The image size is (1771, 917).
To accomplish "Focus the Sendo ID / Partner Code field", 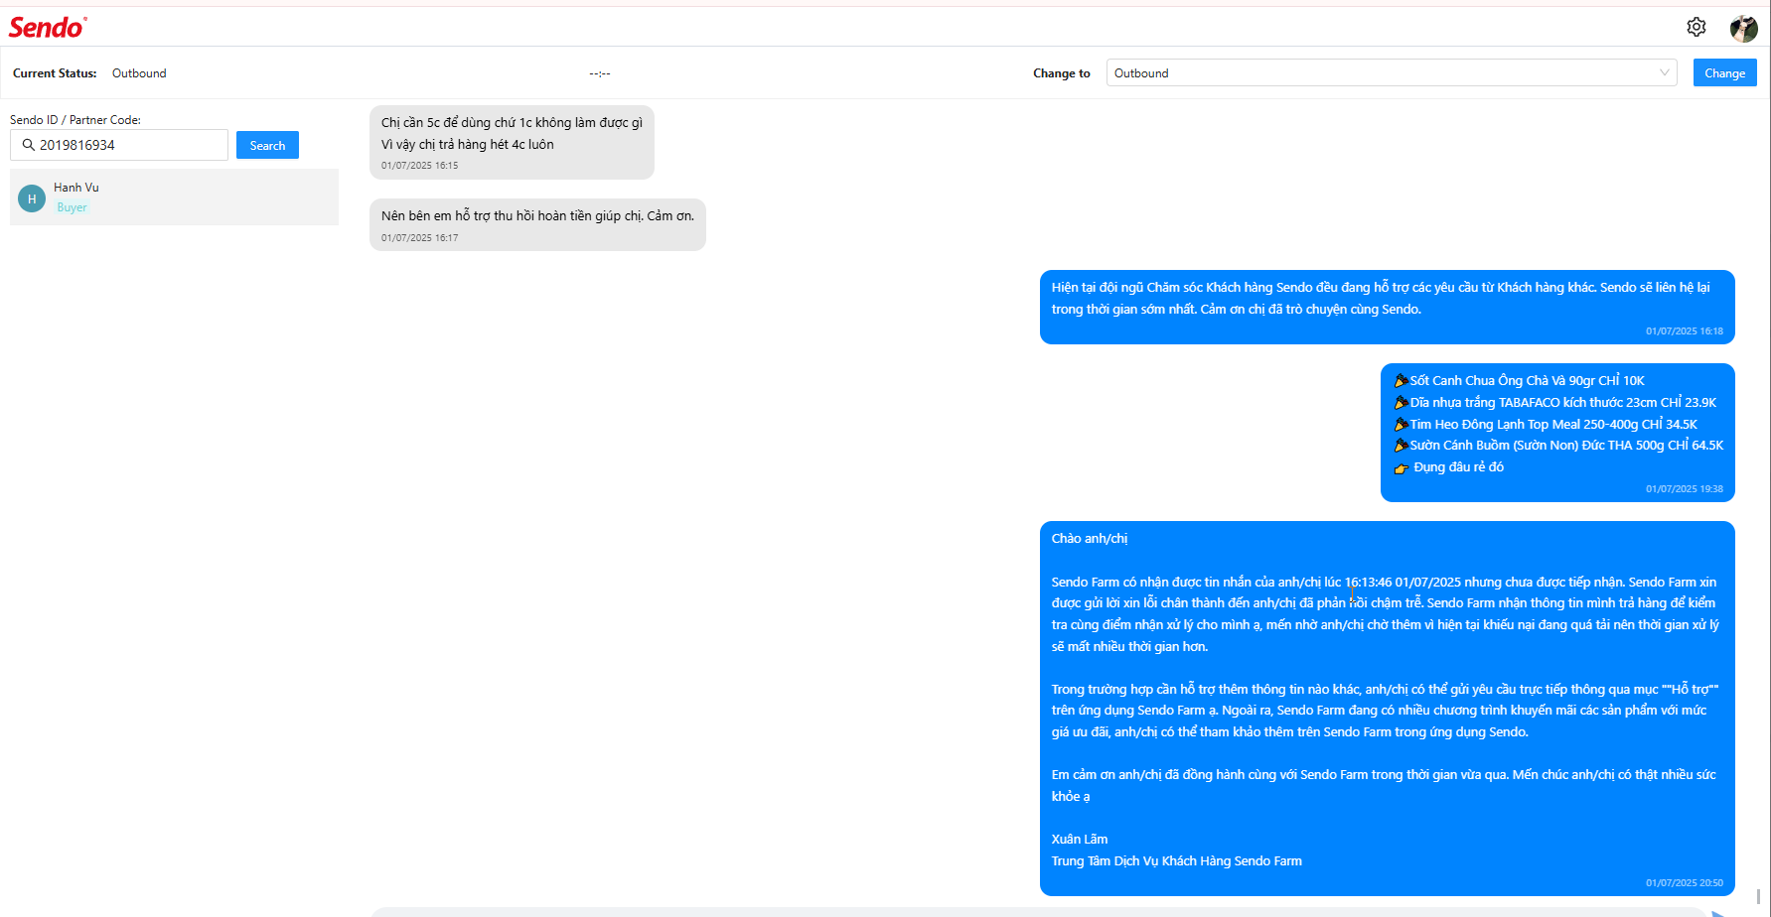I will click(119, 145).
